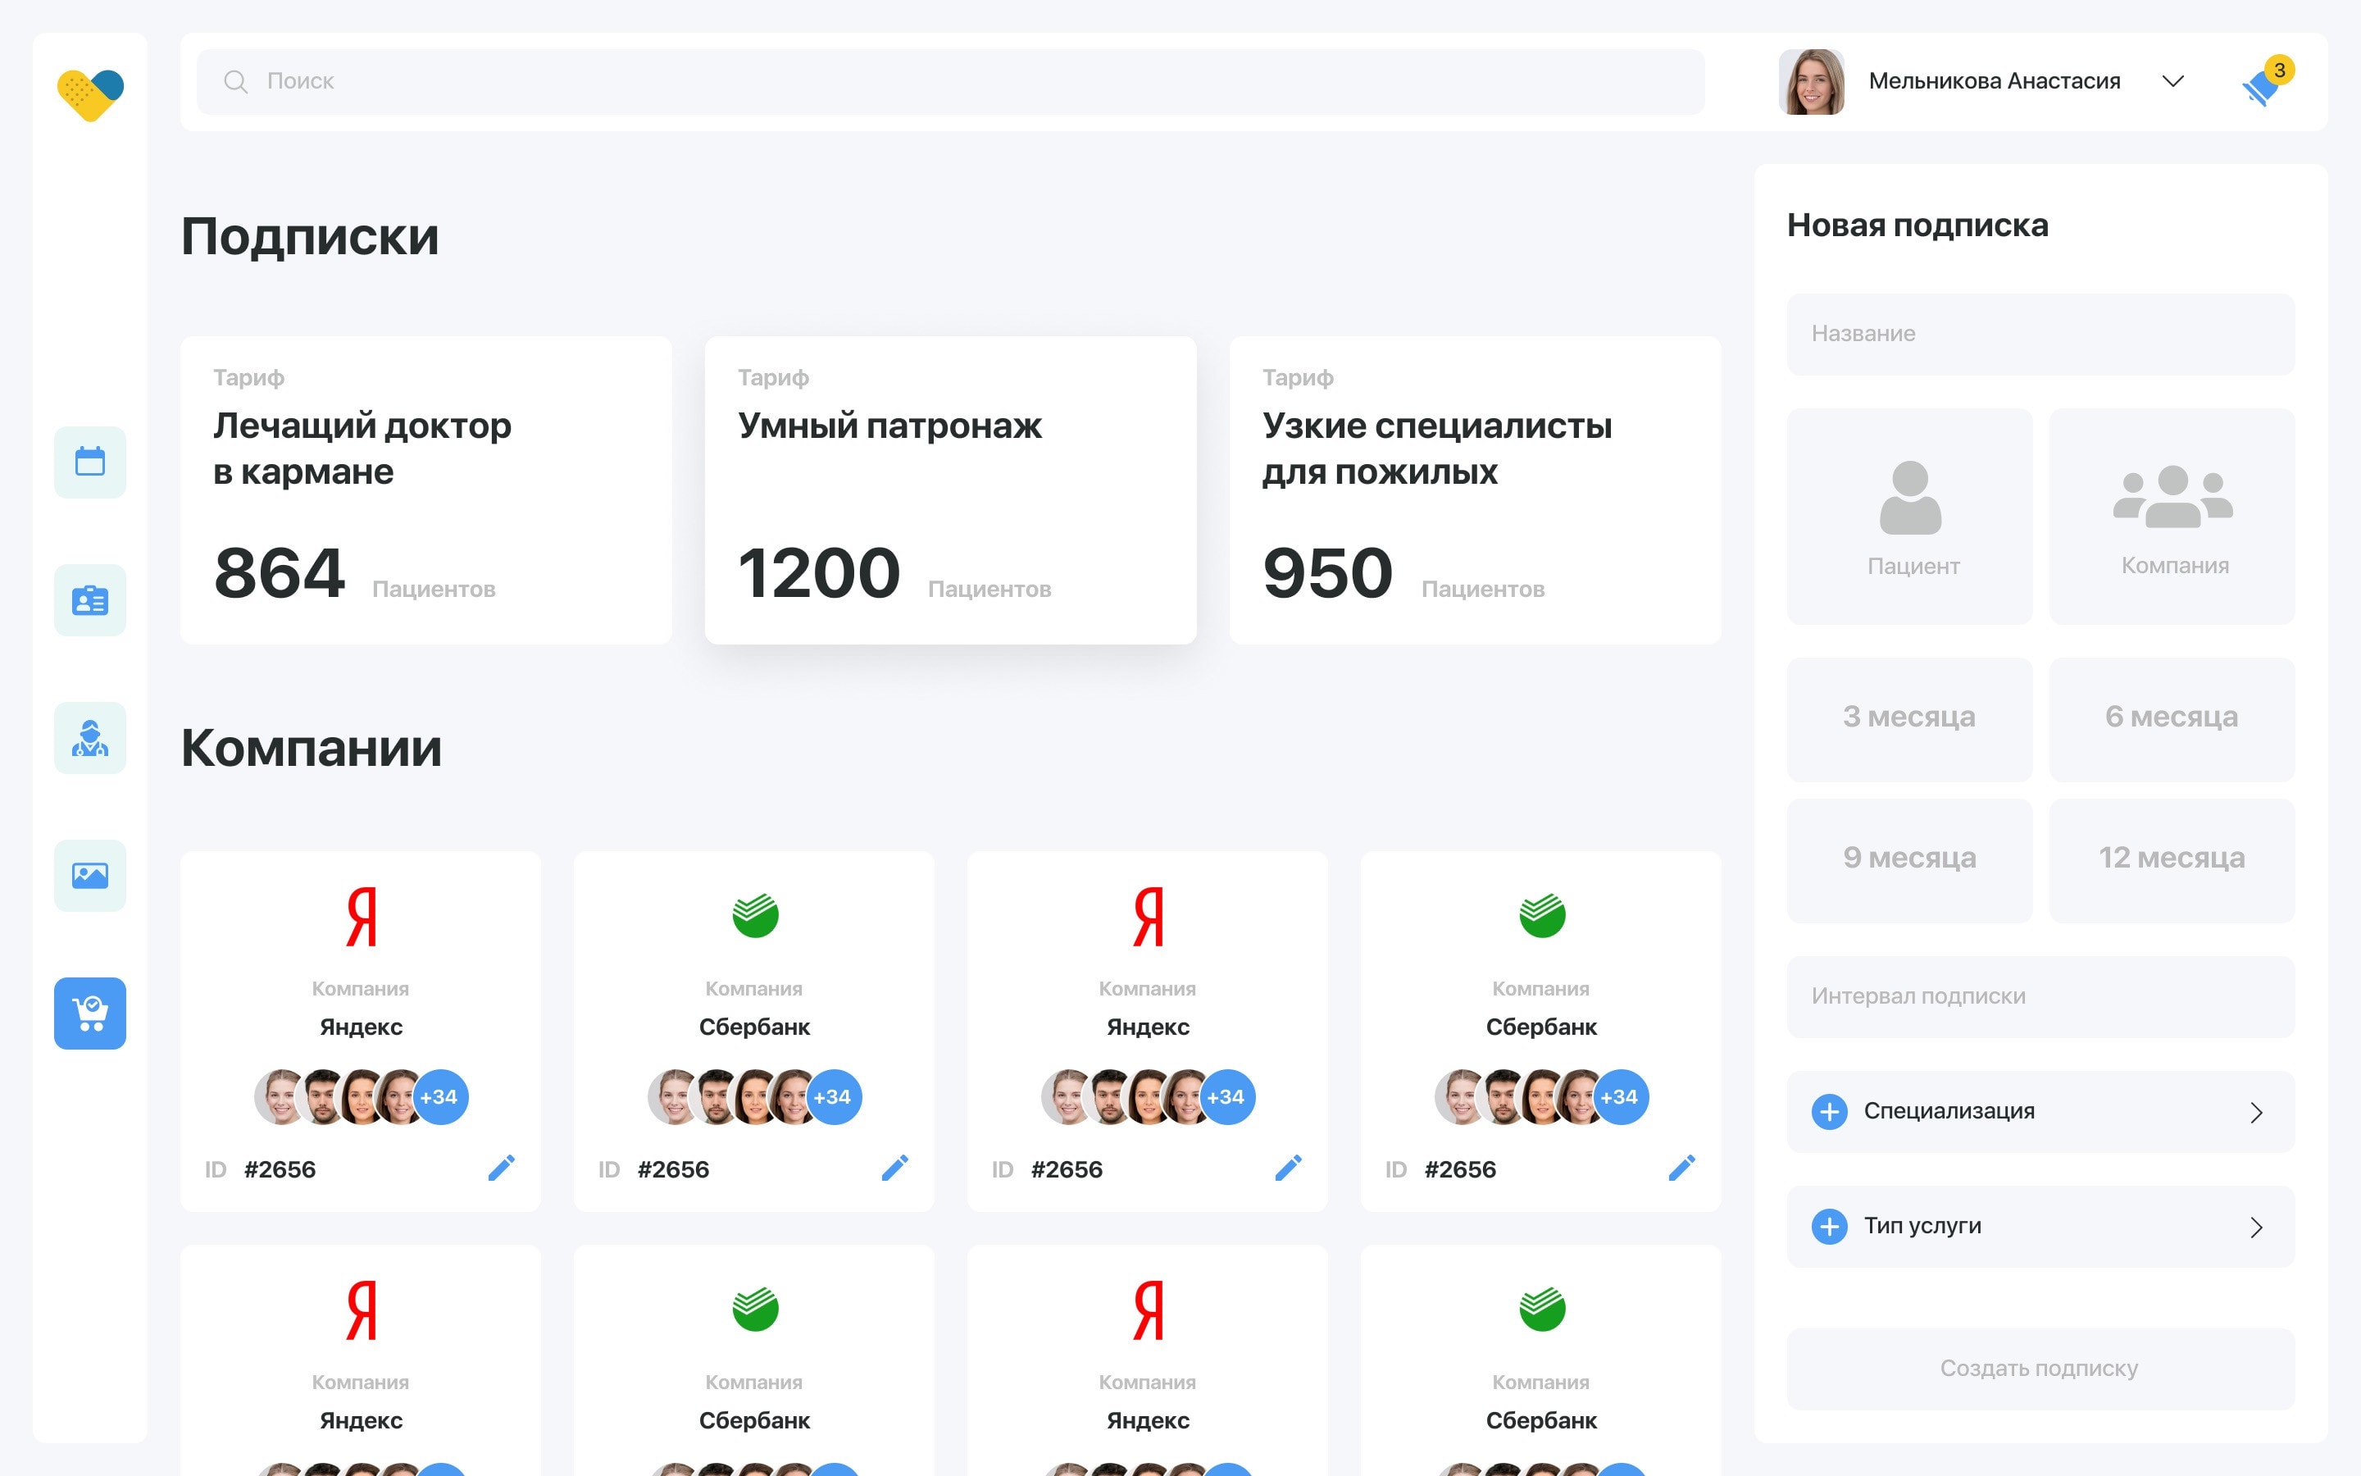Choose the 6 месяца duration

pos(2172,718)
